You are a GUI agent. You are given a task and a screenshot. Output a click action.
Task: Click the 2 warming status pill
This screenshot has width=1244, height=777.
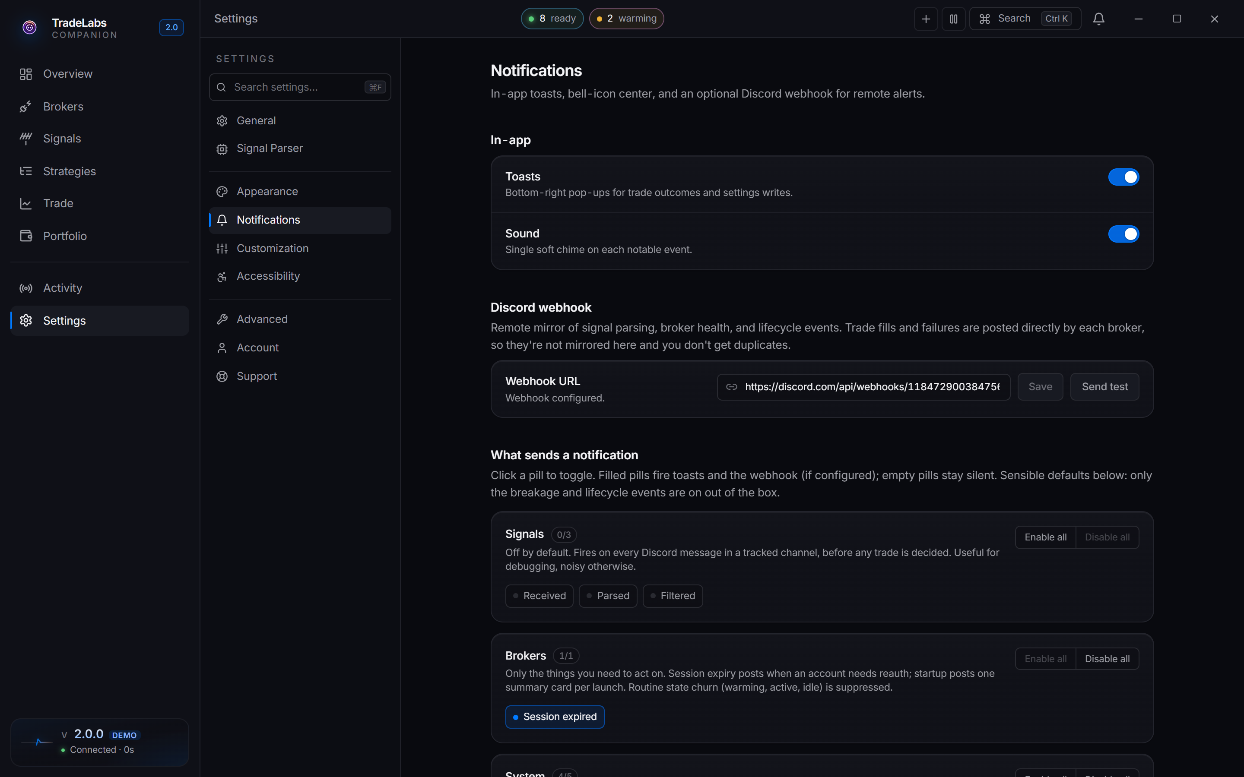626,19
